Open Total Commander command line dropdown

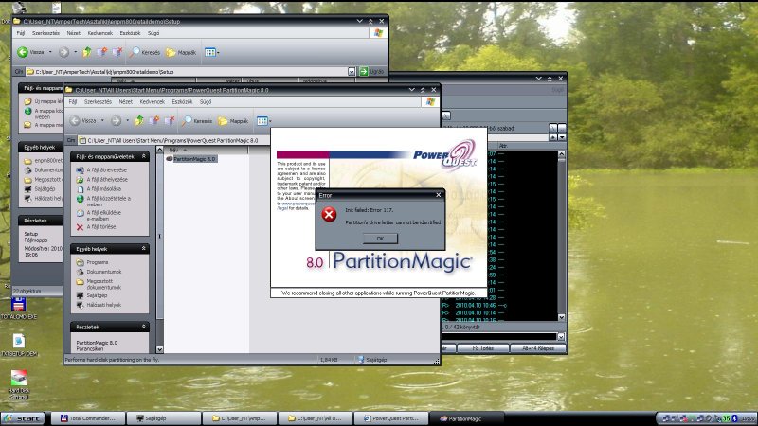click(x=561, y=337)
